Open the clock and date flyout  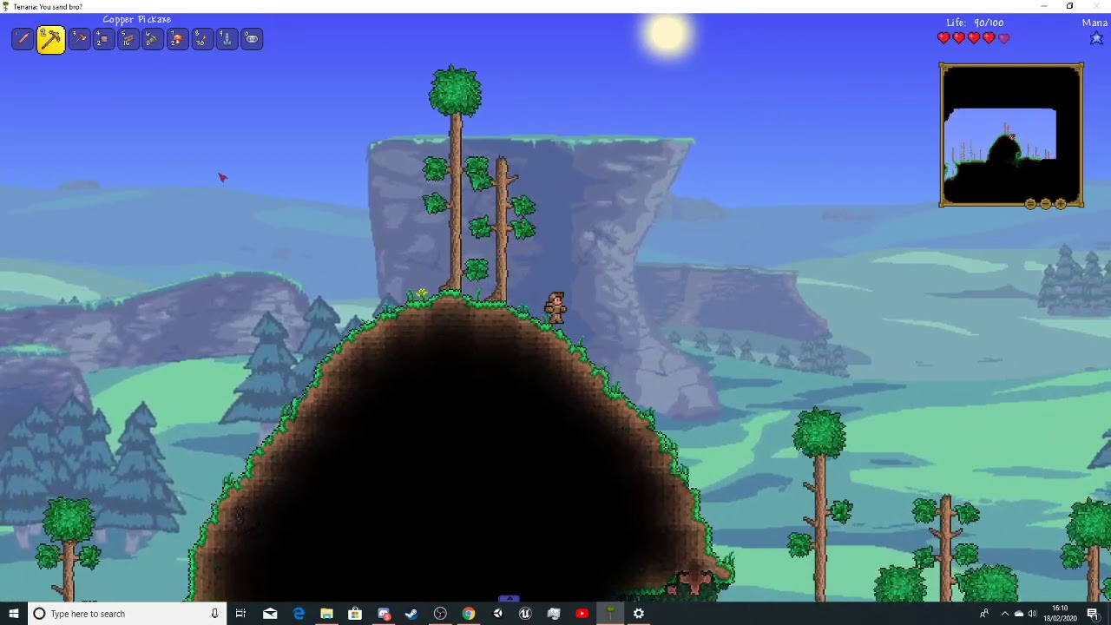[1060, 614]
